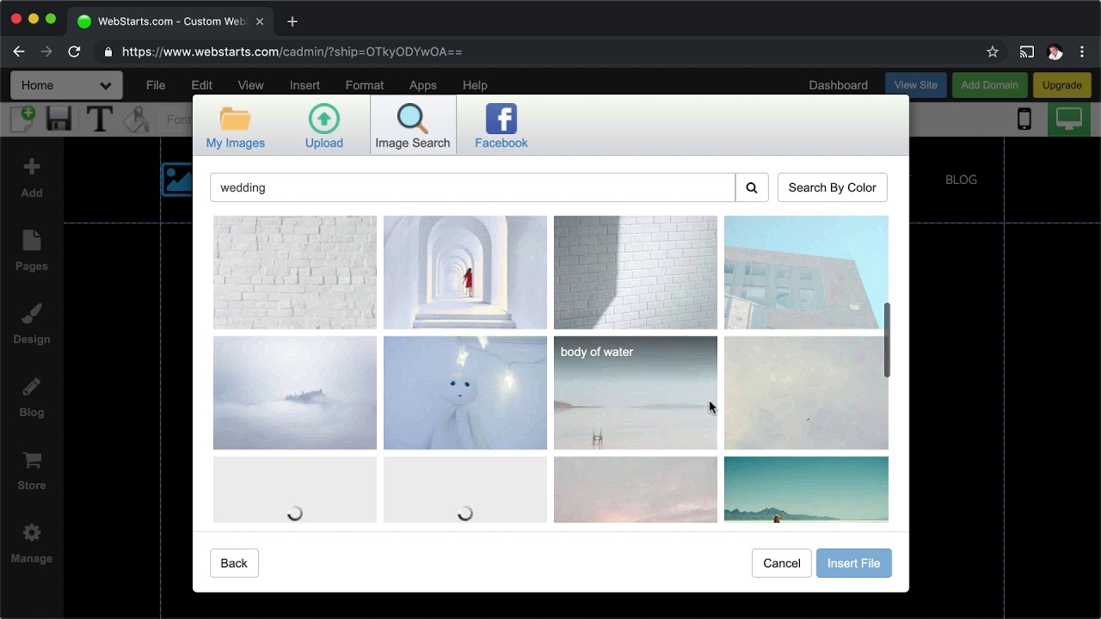The height and width of the screenshot is (619, 1101).
Task: Select the white brick wall thumbnail
Action: 295,273
